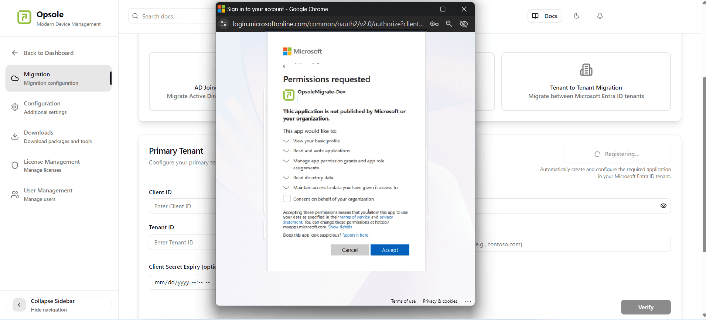Click the zoom magnifier icon in the address bar

[449, 24]
